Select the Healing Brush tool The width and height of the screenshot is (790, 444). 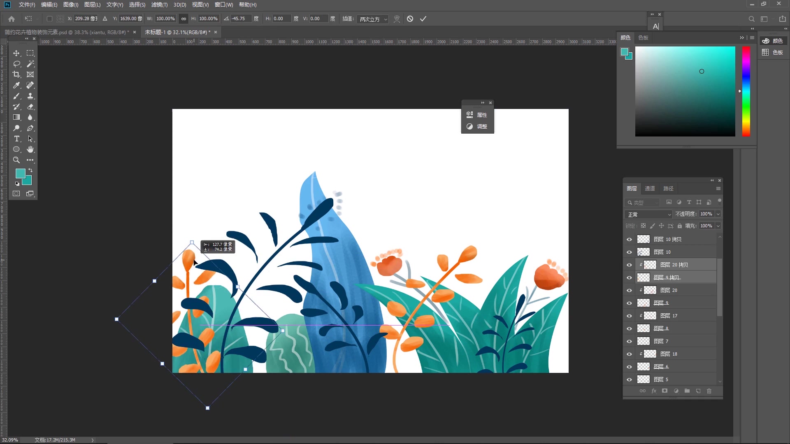click(x=30, y=85)
